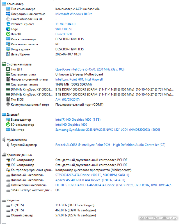This screenshot has height=224, width=183.
Task: Select the 111.3 ГБ (88.6 ГБ свободно) value
Action: point(75,205)
